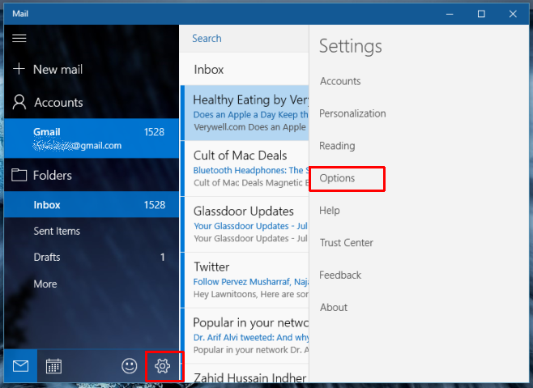The image size is (533, 388).
Task: Open Options in Settings pane
Action: [337, 178]
